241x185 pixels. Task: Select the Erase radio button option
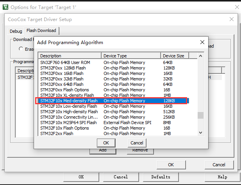[x=21, y=49]
